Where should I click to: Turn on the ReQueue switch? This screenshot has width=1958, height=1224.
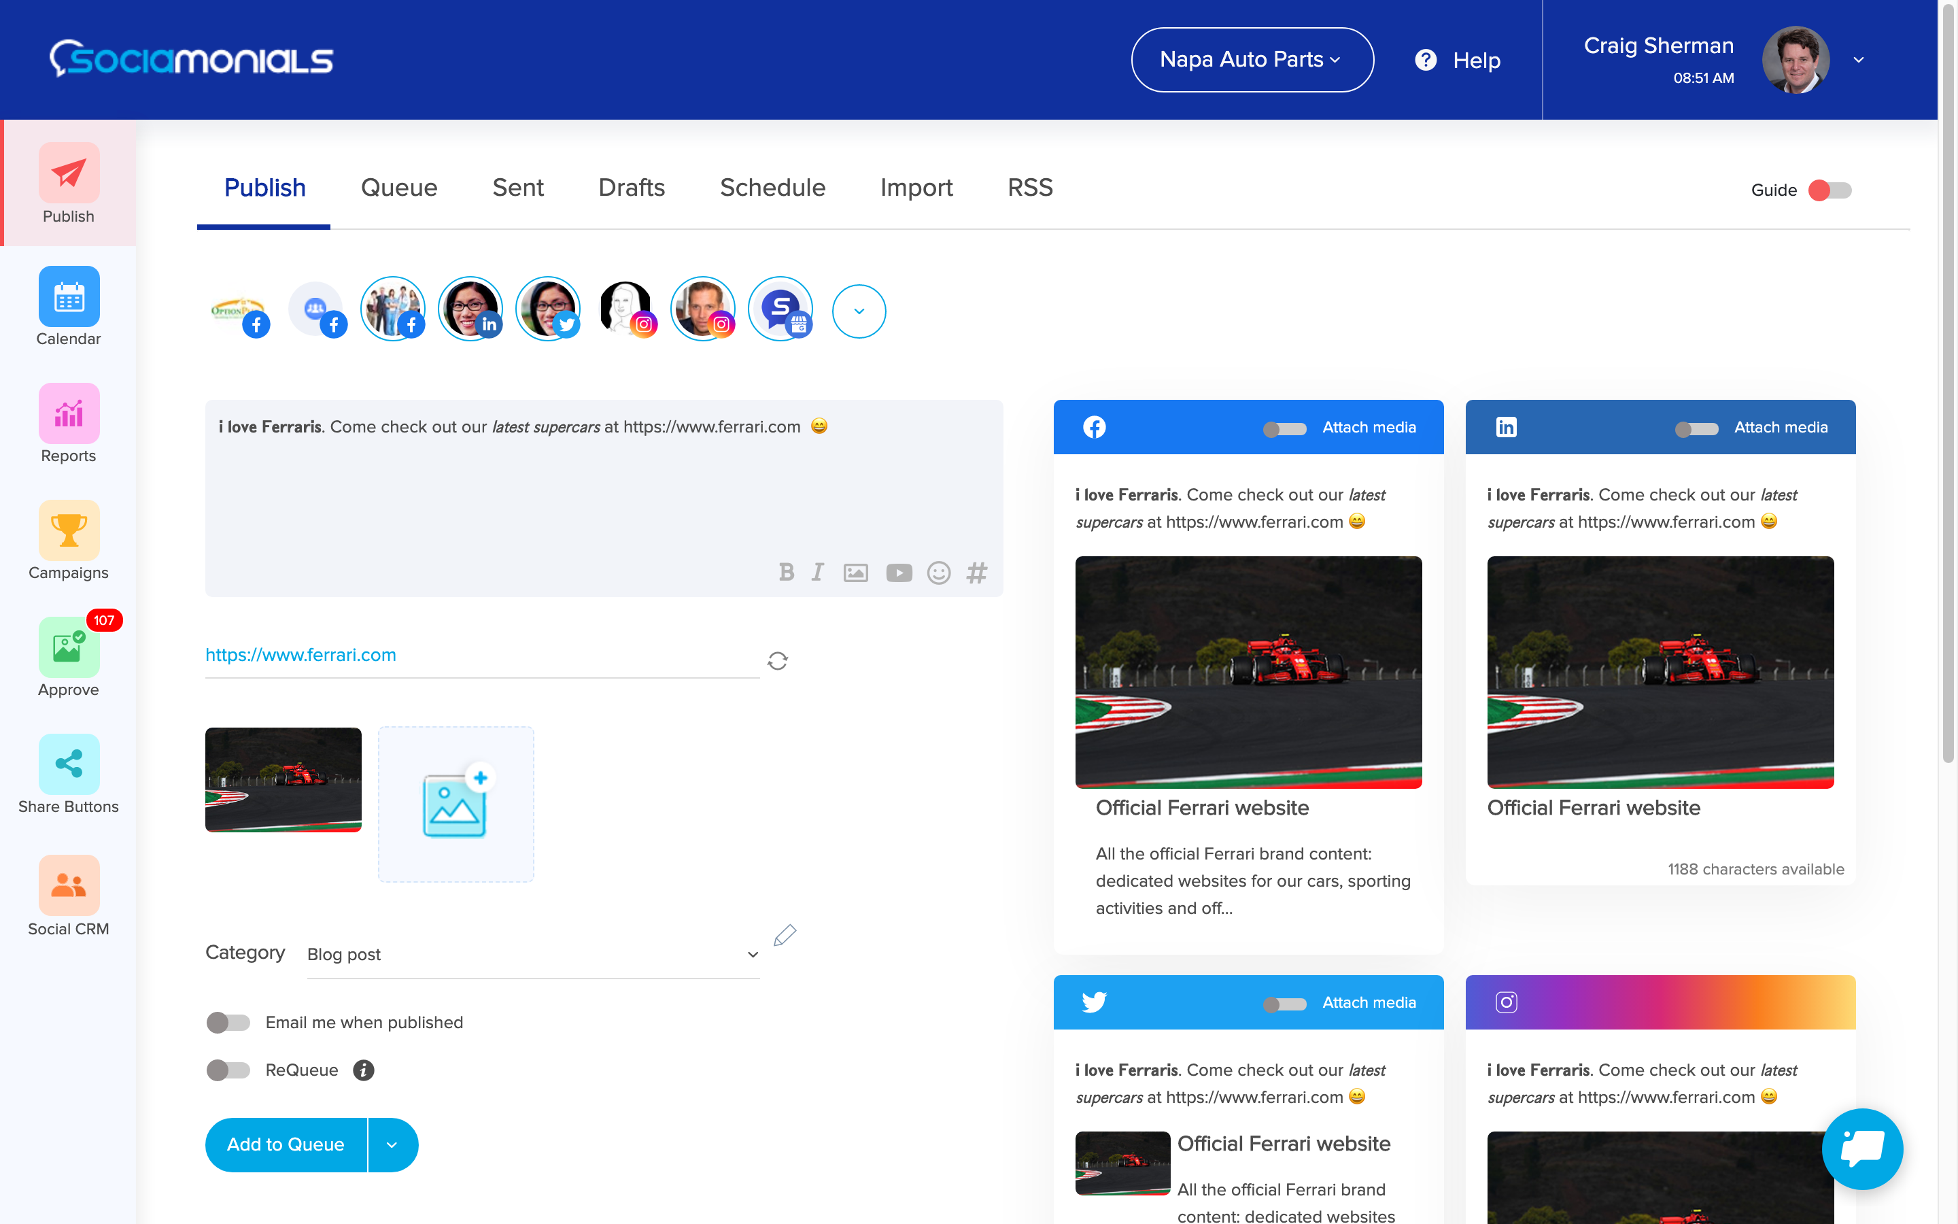pos(228,1070)
